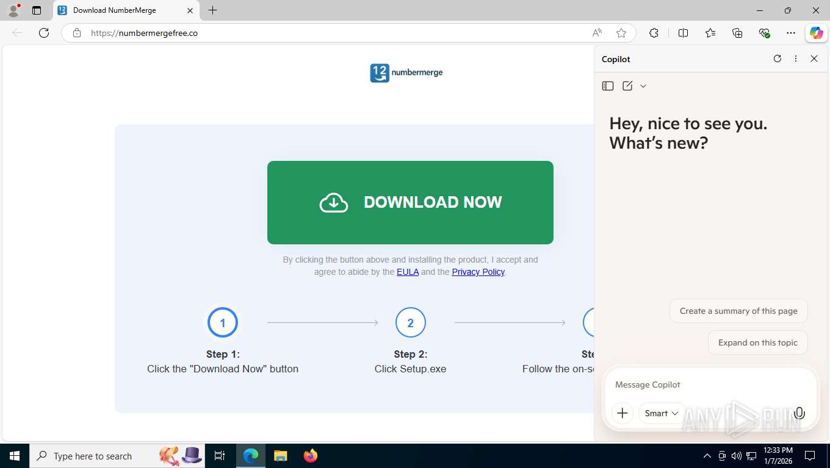Viewport: 830px width, 468px height.
Task: Open File Explorer from taskbar
Action: [x=280, y=455]
